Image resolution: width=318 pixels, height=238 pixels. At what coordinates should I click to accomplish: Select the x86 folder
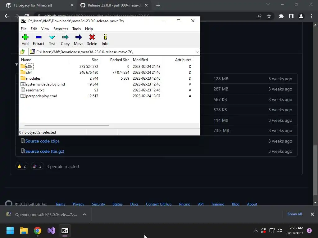29,66
